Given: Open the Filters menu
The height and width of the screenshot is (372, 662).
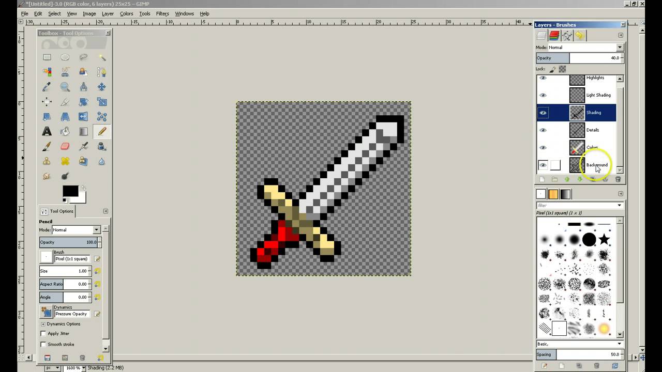Looking at the screenshot, I should point(162,13).
